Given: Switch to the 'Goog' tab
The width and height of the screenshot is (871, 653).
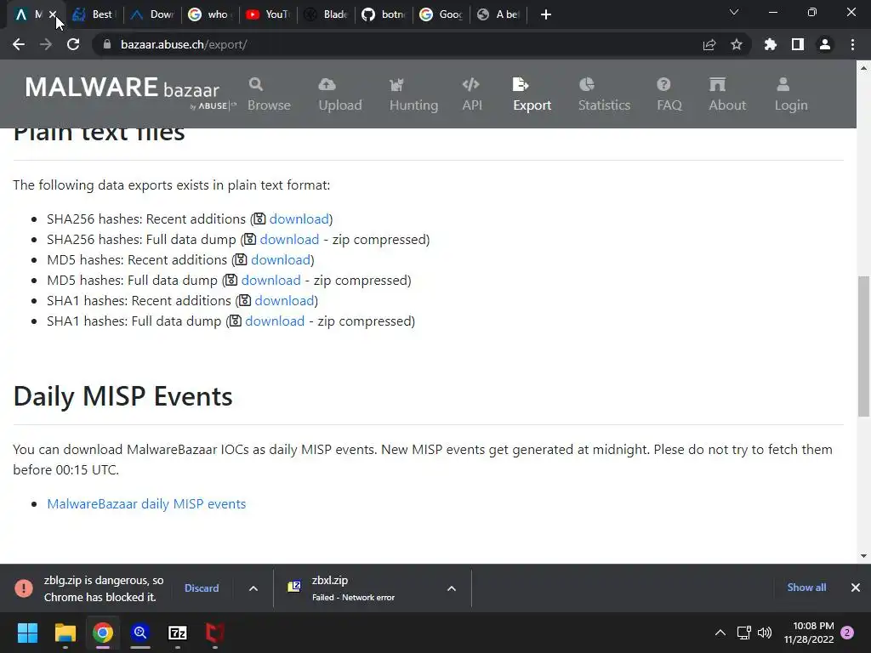Looking at the screenshot, I should point(442,14).
